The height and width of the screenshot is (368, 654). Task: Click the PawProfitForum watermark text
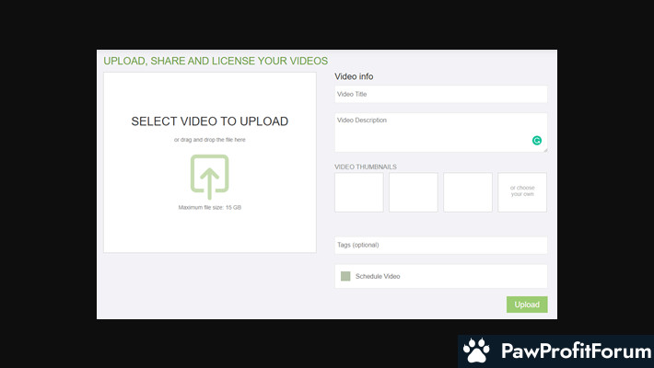point(571,351)
